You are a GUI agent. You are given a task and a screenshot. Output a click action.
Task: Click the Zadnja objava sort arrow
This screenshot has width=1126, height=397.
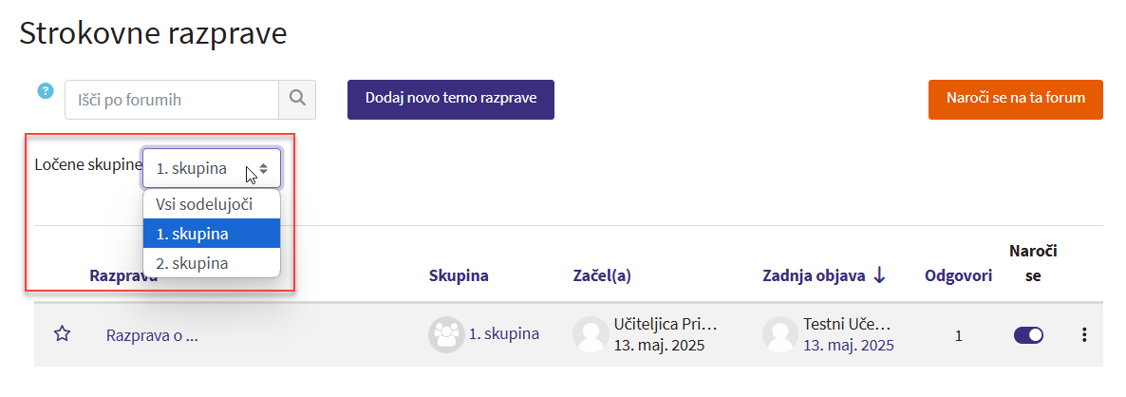[x=879, y=275]
